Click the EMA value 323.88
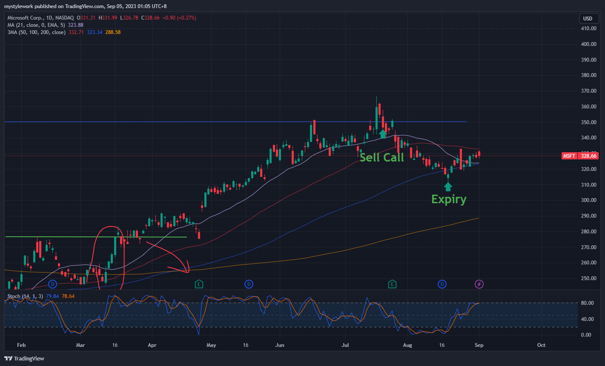Image resolution: width=605 pixels, height=366 pixels. 75,25
